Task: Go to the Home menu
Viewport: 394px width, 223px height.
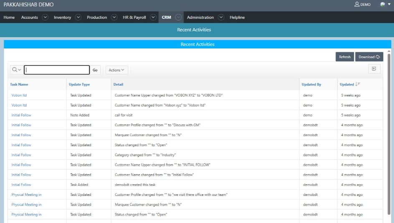Action: pos(9,18)
